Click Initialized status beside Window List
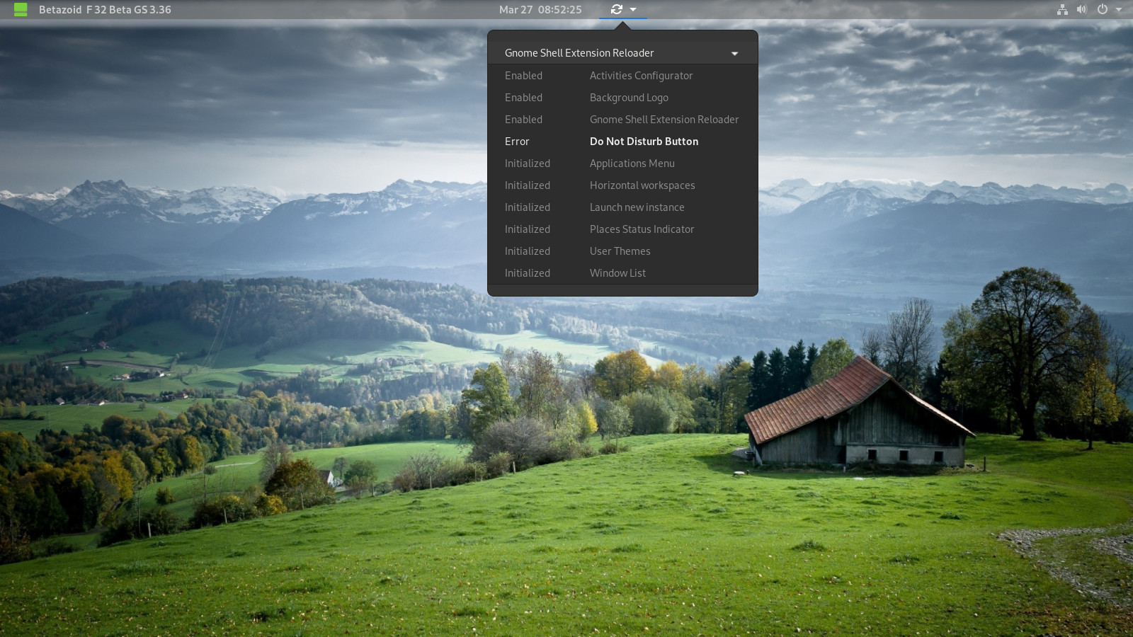Image resolution: width=1133 pixels, height=637 pixels. tap(527, 273)
